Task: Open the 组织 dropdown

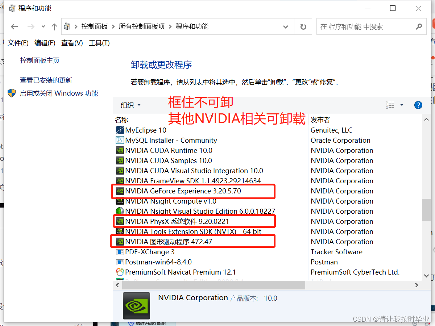Action: 130,105
